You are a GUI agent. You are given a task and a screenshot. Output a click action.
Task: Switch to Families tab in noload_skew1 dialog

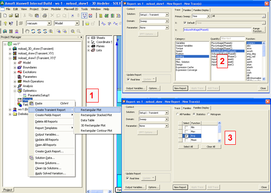pyautogui.click(x=187, y=10)
